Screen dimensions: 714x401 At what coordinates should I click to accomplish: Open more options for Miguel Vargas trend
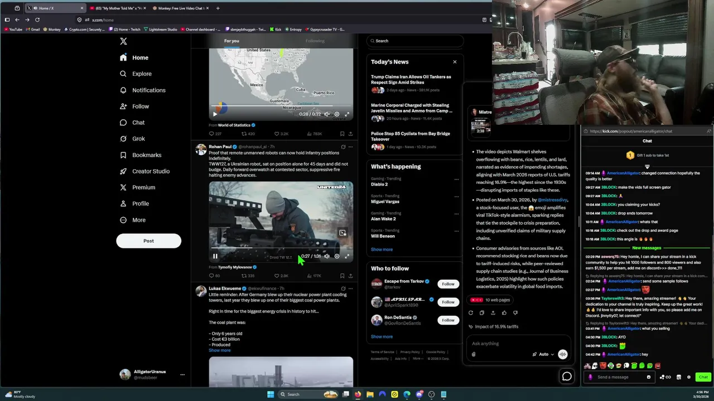click(456, 197)
